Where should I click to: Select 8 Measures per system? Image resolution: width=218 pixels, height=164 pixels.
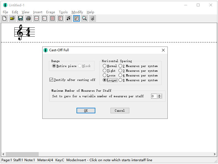pos(138,80)
